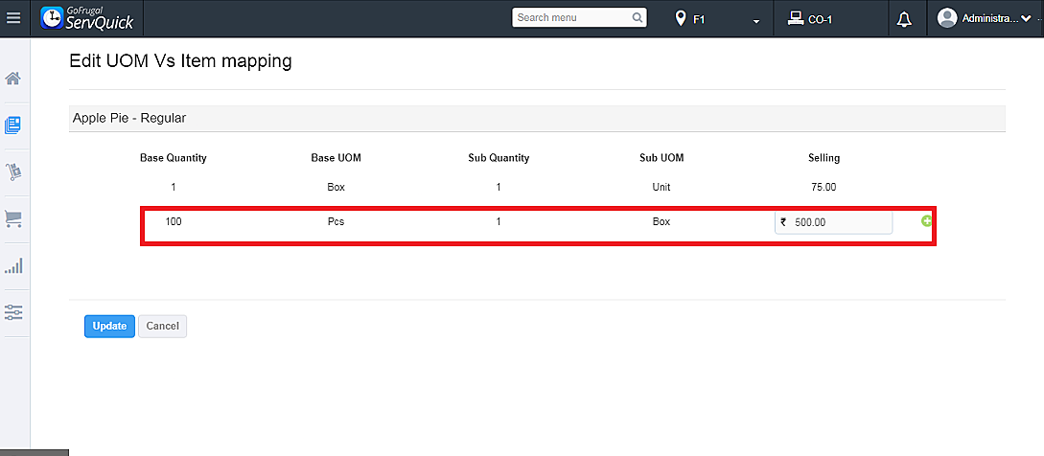Open the shopping cart sidebar icon
Viewport: 1044px width, 456px height.
pyautogui.click(x=13, y=219)
